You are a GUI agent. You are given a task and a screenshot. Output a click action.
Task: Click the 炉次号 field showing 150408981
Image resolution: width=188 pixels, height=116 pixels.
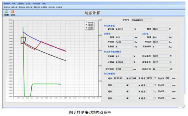pyautogui.click(x=142, y=20)
